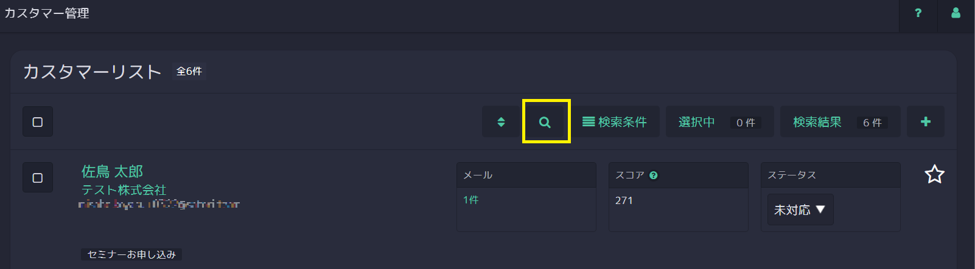Open the help question mark icon
Screen dimensions: 975x269
tap(918, 13)
